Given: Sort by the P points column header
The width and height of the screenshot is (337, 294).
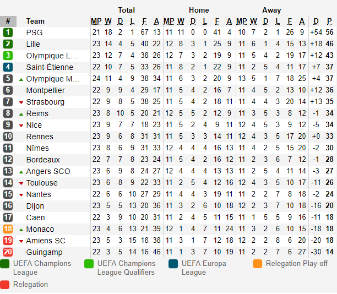Looking at the screenshot, I should [x=329, y=21].
